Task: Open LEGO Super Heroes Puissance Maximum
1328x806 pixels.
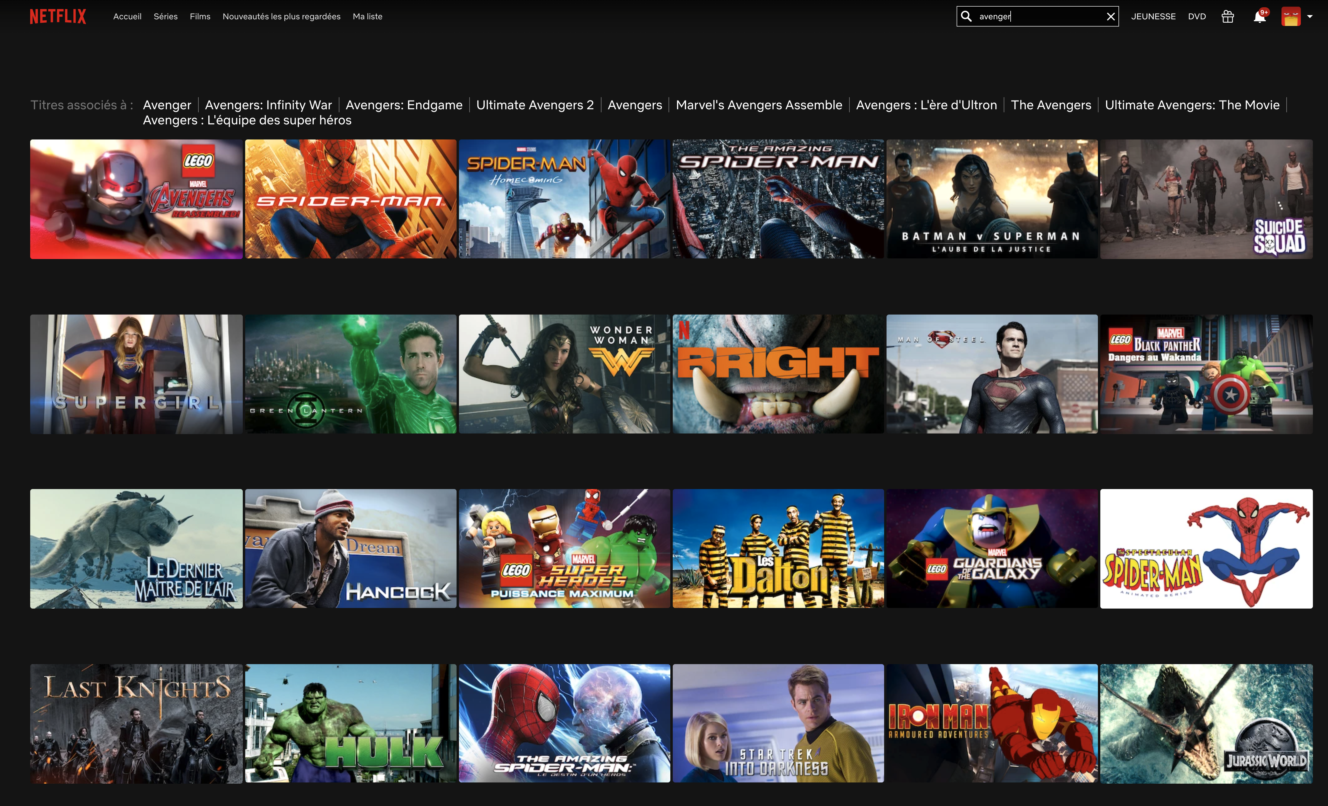Action: click(564, 549)
